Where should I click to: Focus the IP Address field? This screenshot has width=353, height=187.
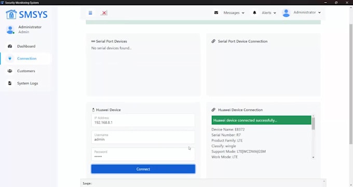coord(143,121)
